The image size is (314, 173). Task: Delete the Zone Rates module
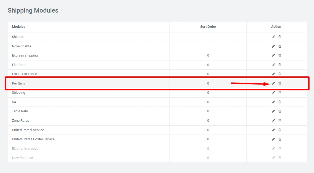pyautogui.click(x=280, y=121)
